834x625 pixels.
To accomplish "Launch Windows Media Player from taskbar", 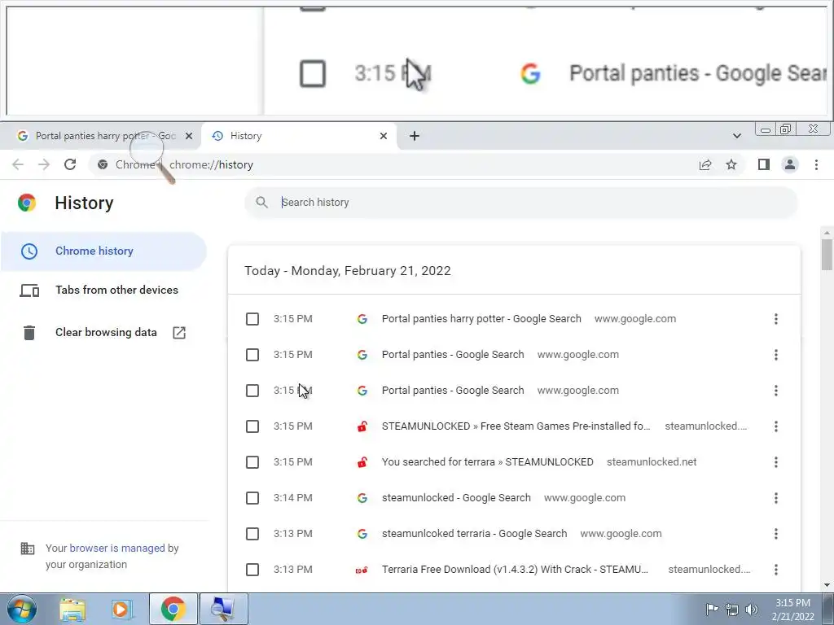I will tap(121, 610).
